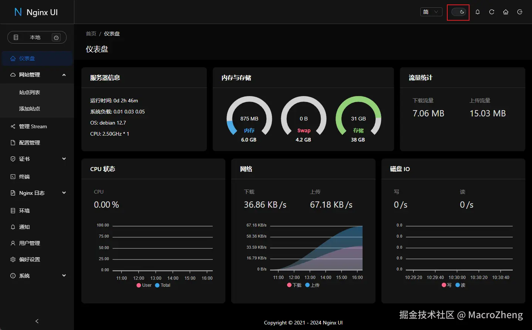
Task: Click the home icon in header
Action: coord(506,12)
